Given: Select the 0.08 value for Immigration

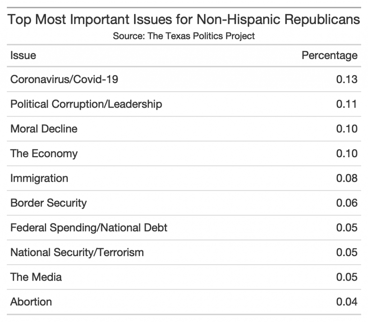Looking at the screenshot, I should pyautogui.click(x=347, y=178).
